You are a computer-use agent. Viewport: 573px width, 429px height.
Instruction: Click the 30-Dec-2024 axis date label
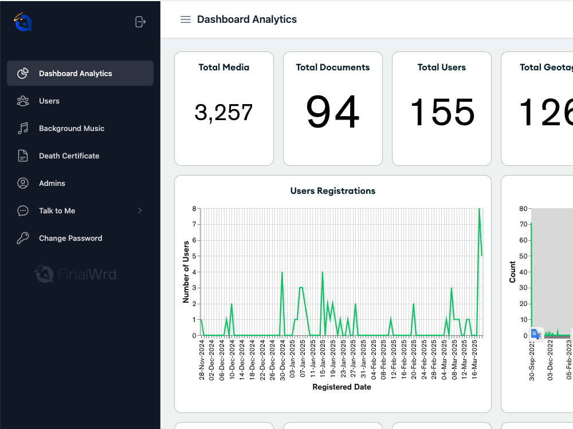tap(282, 360)
